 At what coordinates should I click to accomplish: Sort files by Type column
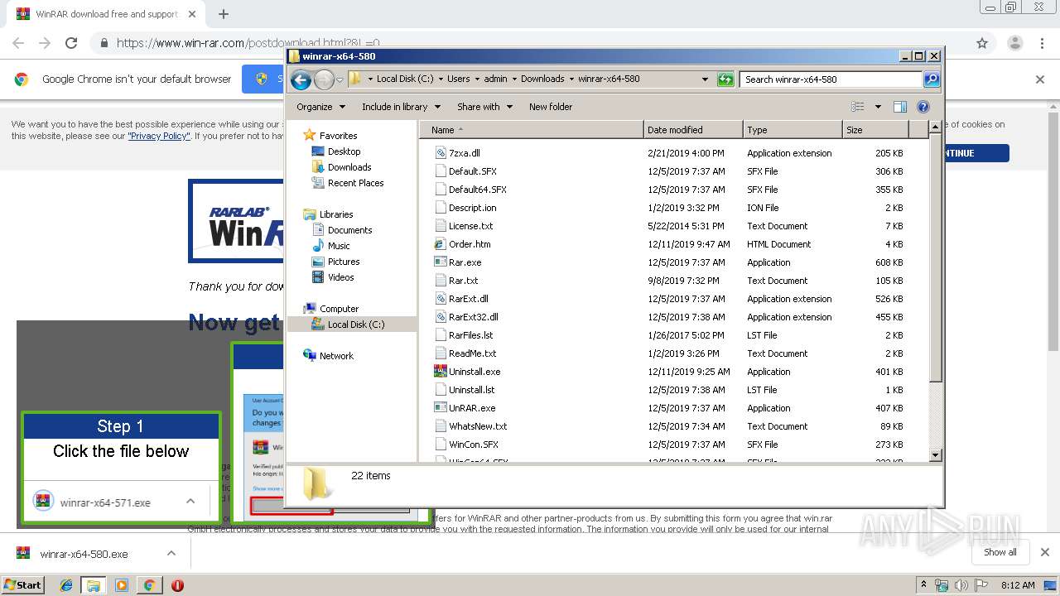(793, 130)
